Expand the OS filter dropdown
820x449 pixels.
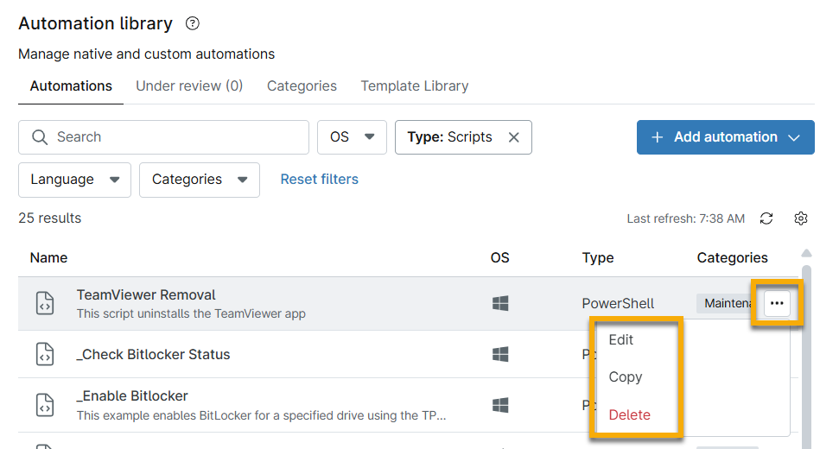pyautogui.click(x=352, y=137)
